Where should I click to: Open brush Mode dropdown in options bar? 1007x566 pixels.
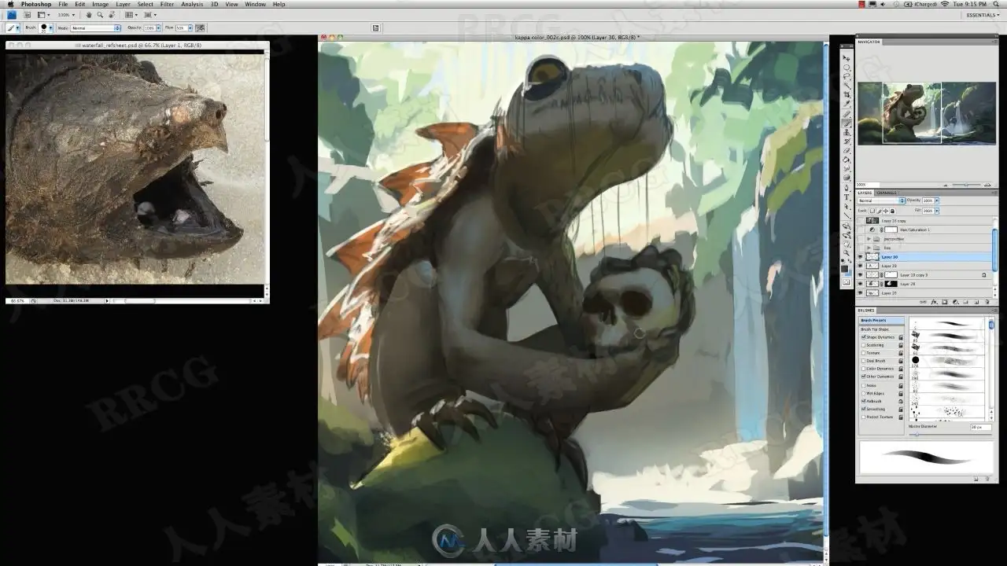[x=95, y=28]
